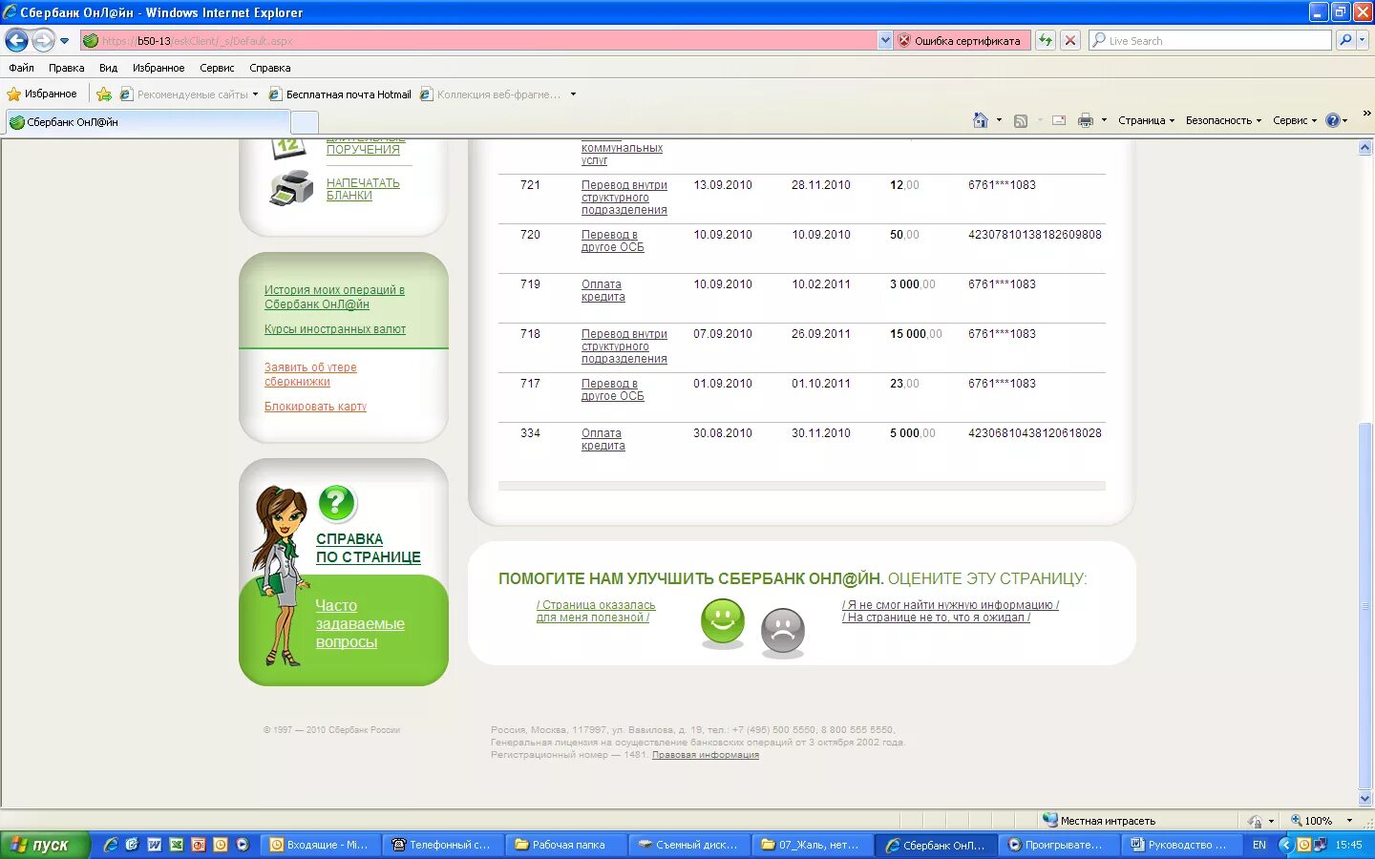The height and width of the screenshot is (859, 1375).
Task: Open the Безопасность toolbar menu
Action: [1223, 120]
